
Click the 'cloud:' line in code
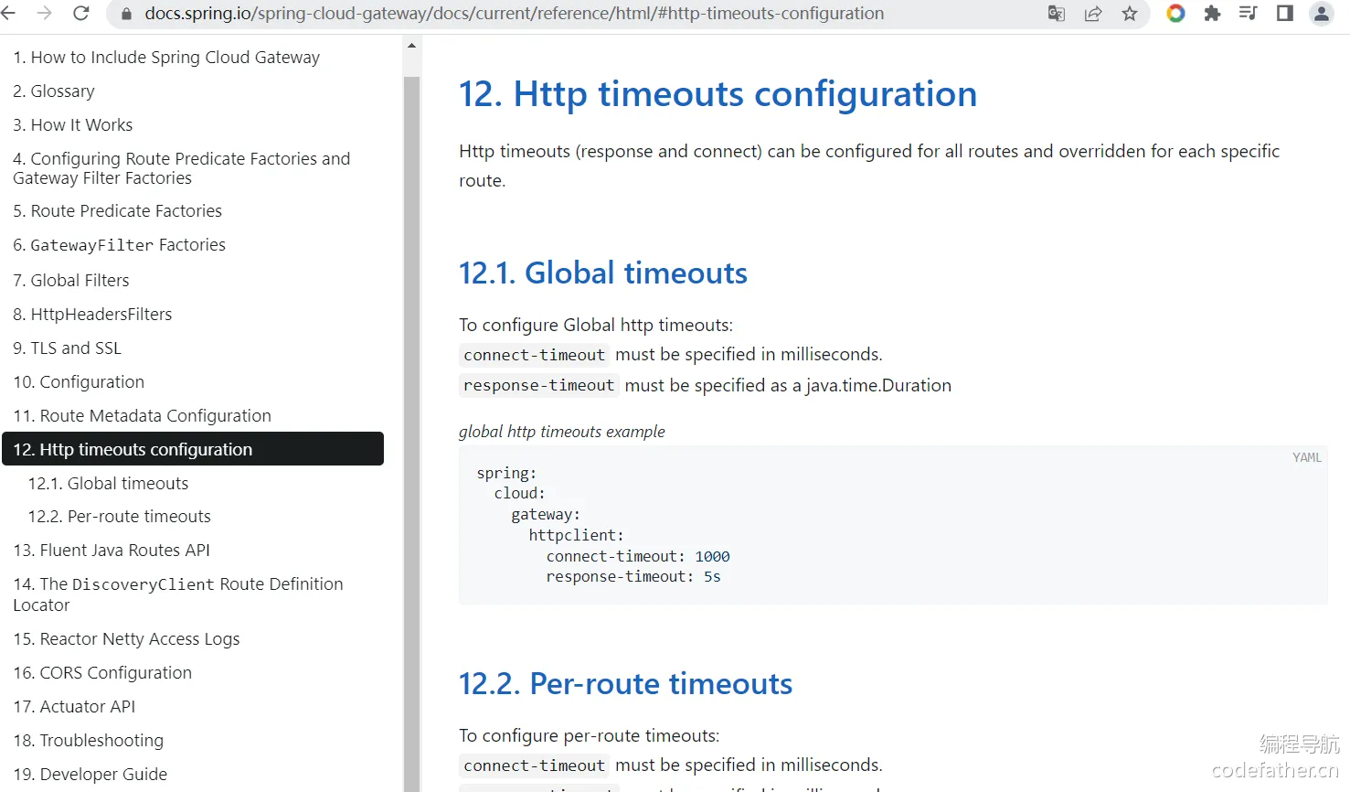coord(519,493)
